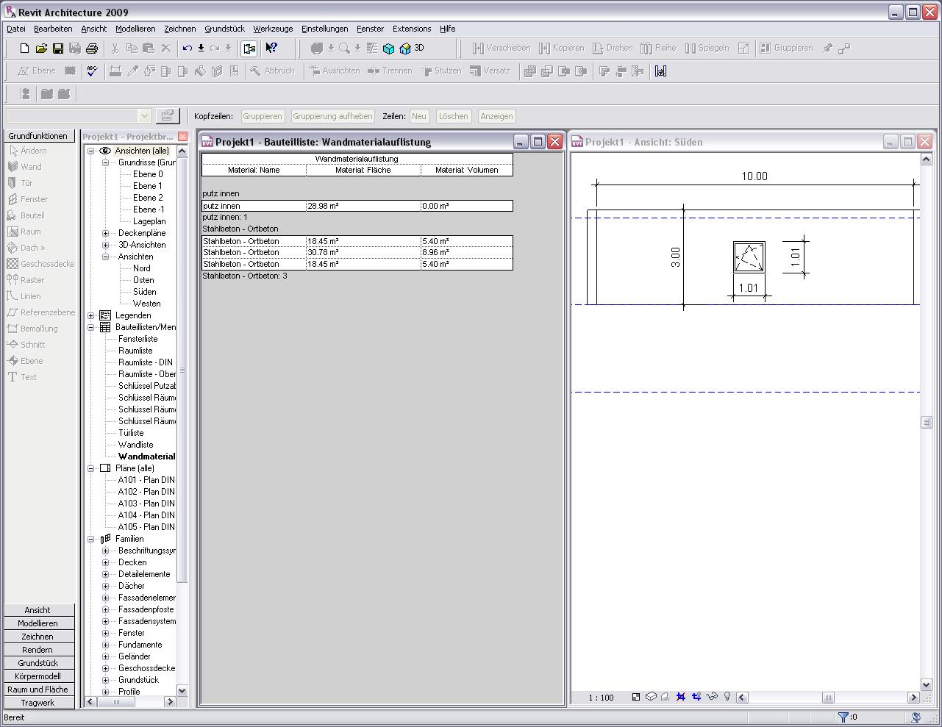The height and width of the screenshot is (727, 942).
Task: Click the Ebene work plane tool
Action: 37,71
